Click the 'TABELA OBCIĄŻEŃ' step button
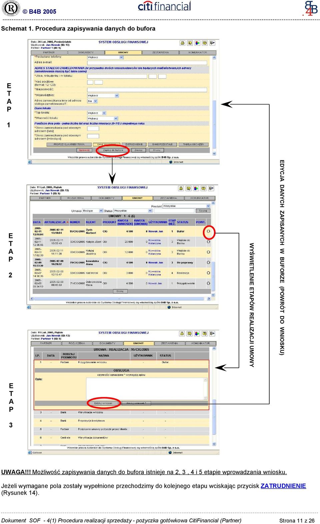Screen dimensions: 320x524 [193, 144]
